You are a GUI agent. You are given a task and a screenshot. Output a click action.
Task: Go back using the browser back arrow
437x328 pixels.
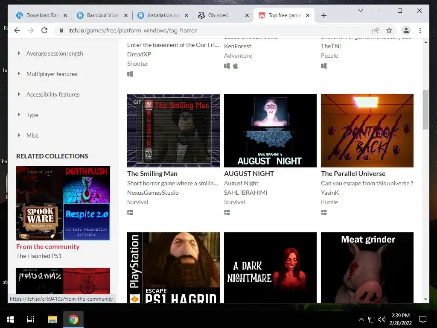coord(17,30)
